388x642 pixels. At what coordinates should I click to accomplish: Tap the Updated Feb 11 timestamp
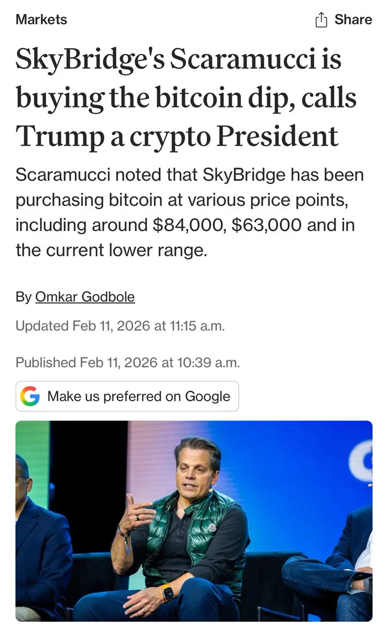pos(120,325)
